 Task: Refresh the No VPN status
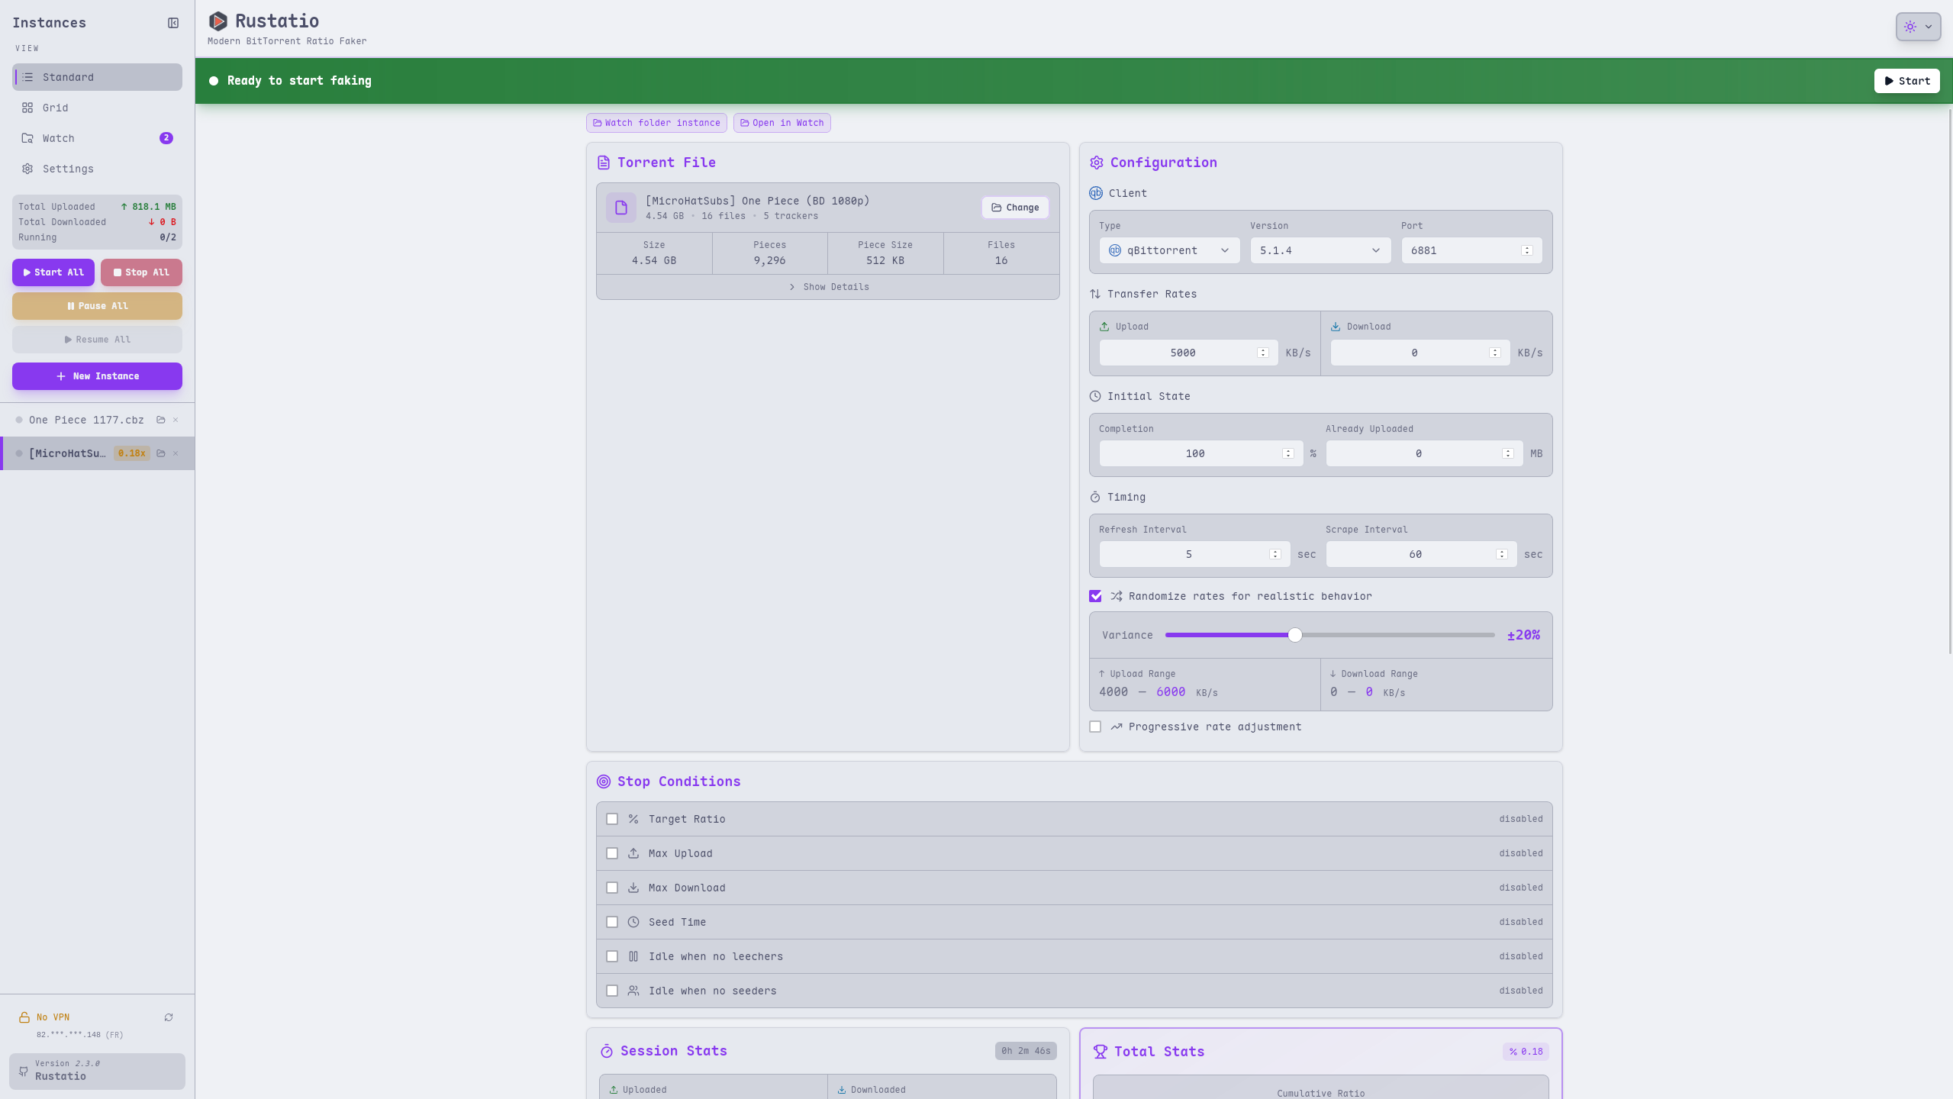tap(169, 1017)
